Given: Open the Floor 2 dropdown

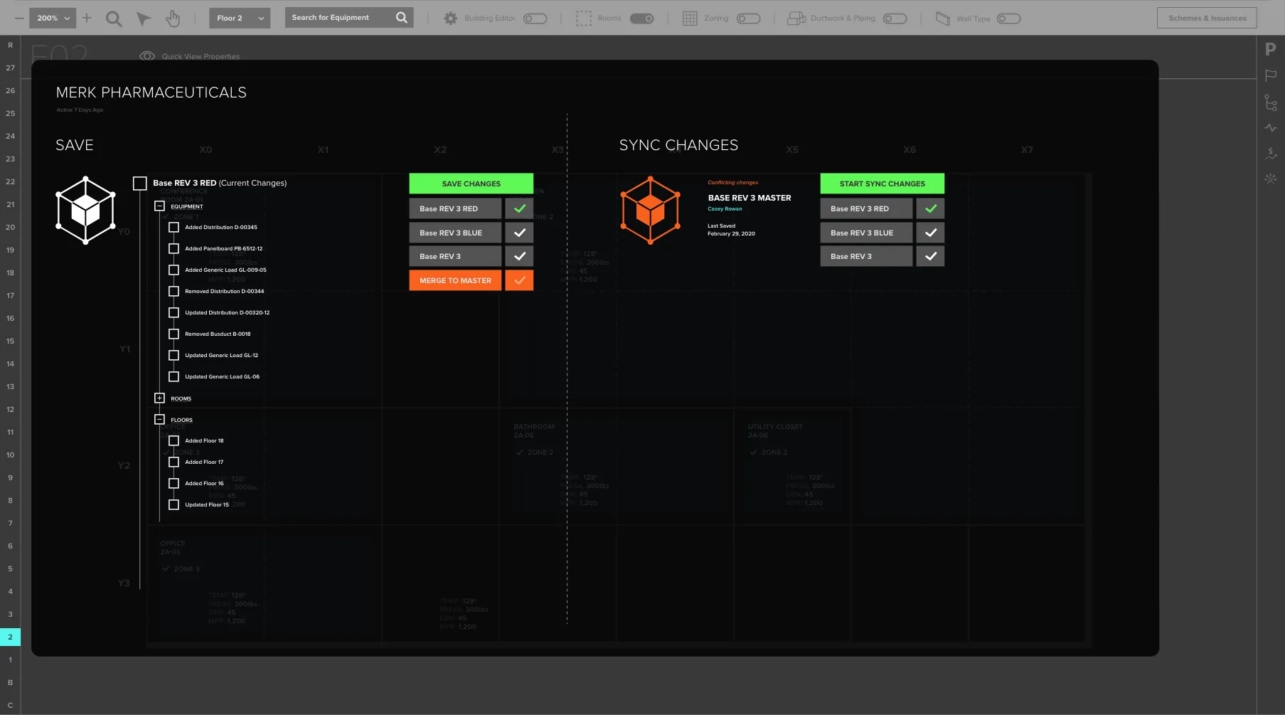Looking at the screenshot, I should click(x=240, y=18).
